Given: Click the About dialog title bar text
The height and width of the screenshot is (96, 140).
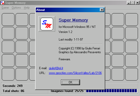Looking at the screenshot, I should 40,10.
